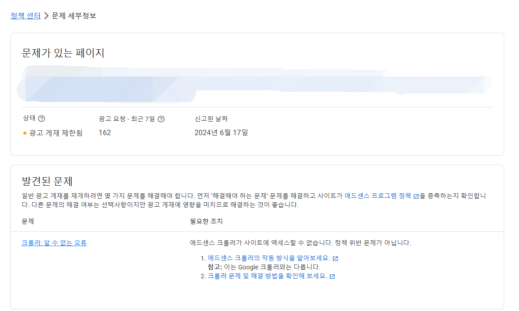Click the external link icon after 애드센스 크롤러의 작동 방식
Viewport: 519px width, 311px height.
tap(335, 258)
